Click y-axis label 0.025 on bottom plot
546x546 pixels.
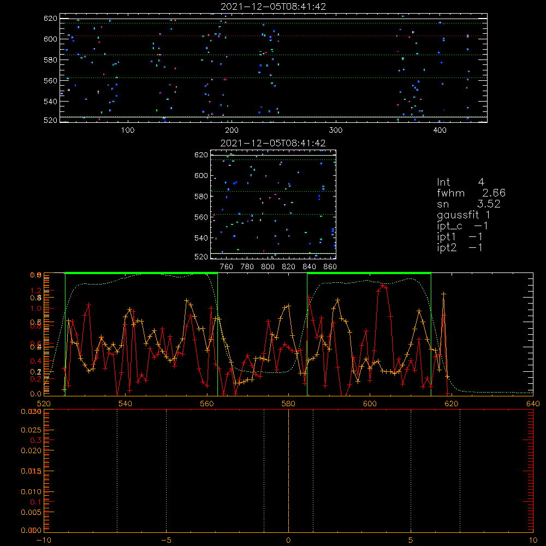coord(31,430)
